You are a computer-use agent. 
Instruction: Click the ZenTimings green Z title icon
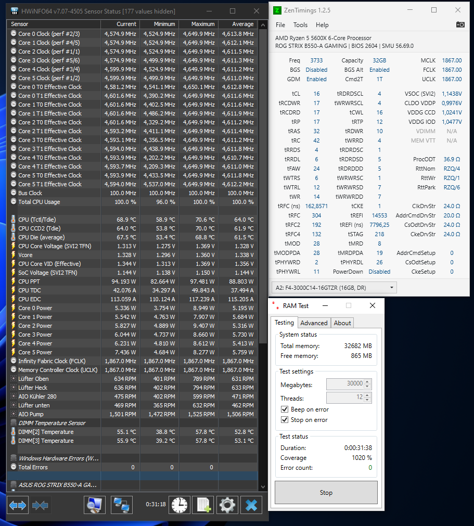pyautogui.click(x=277, y=10)
